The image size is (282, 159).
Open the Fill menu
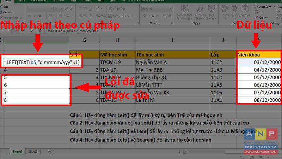click(x=260, y=12)
